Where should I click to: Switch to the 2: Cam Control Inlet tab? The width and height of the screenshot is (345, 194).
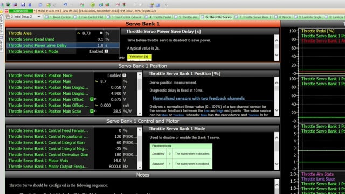(x=89, y=17)
